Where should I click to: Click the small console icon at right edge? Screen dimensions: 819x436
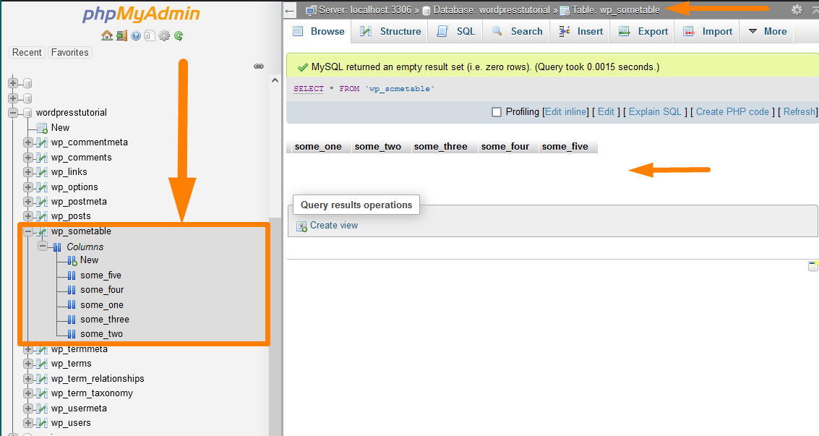tap(813, 266)
